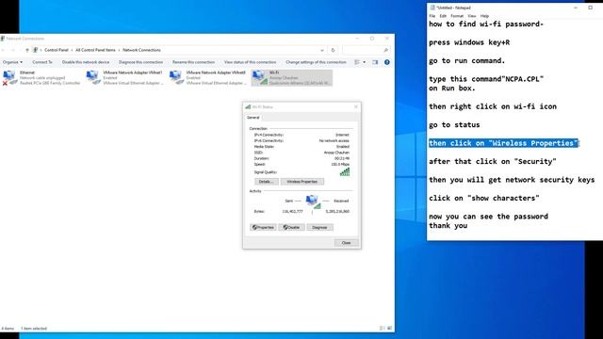
Task: Click All Control Panel Items breadcrumb
Action: (95, 50)
